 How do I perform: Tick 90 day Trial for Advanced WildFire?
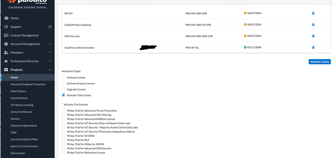click(x=64, y=119)
